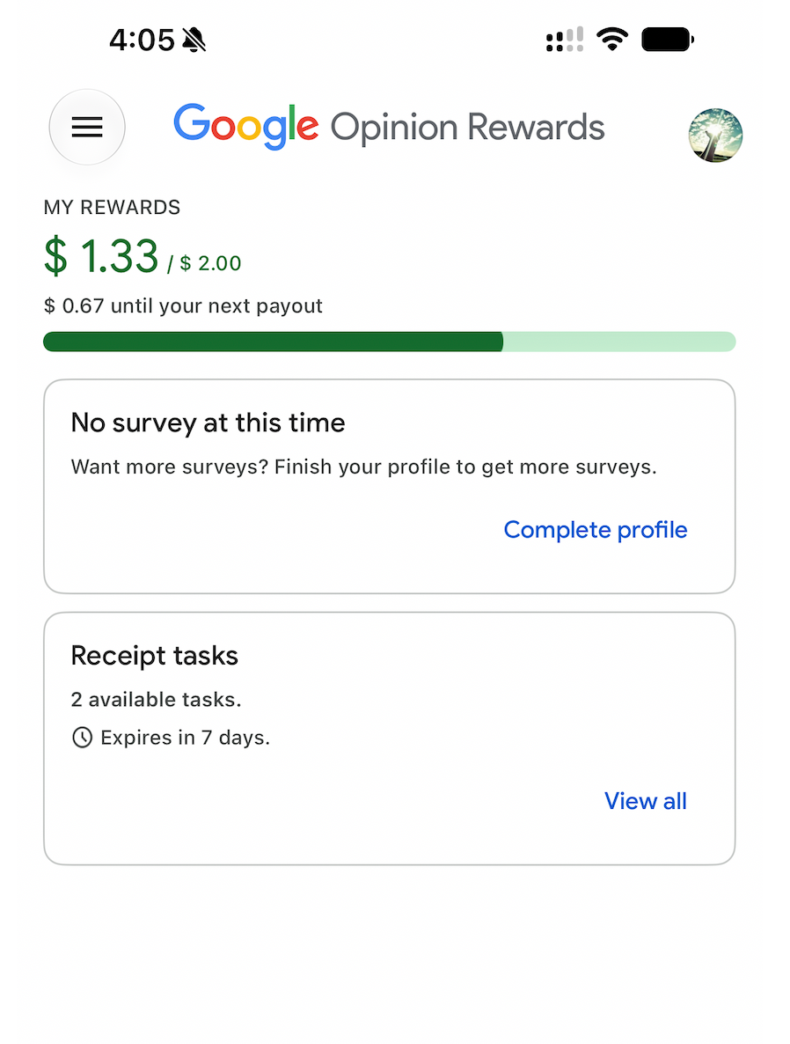Tap the cellular signal icon

565,40
